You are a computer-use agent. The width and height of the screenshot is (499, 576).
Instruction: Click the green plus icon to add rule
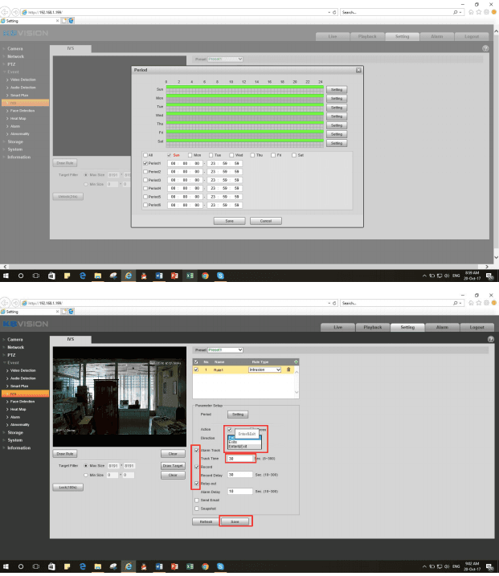coord(295,362)
